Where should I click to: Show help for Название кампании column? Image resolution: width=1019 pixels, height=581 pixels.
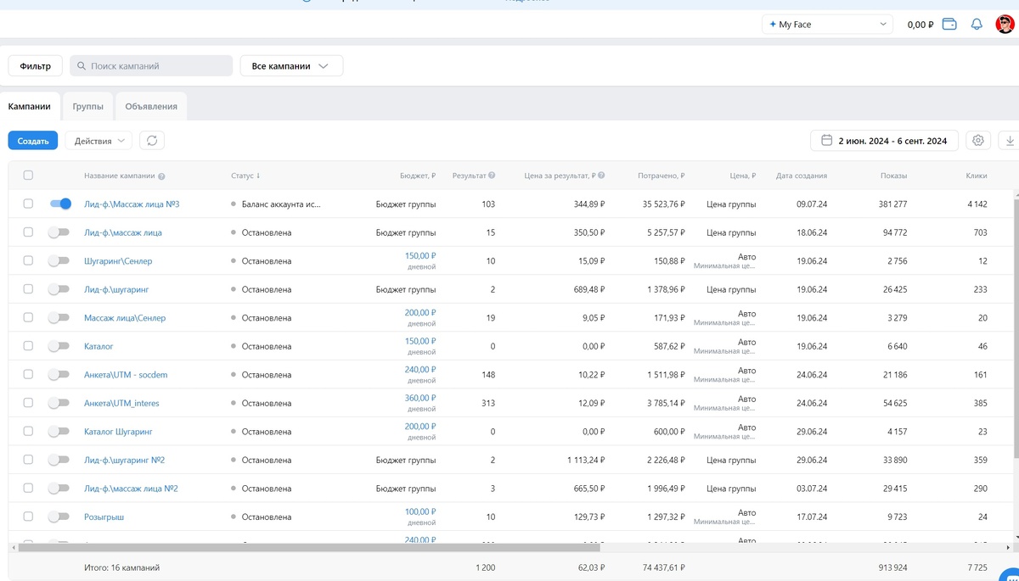coord(161,176)
